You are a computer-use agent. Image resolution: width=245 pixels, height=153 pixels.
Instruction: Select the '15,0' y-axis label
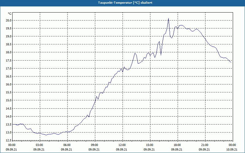pyautogui.click(x=9, y=100)
